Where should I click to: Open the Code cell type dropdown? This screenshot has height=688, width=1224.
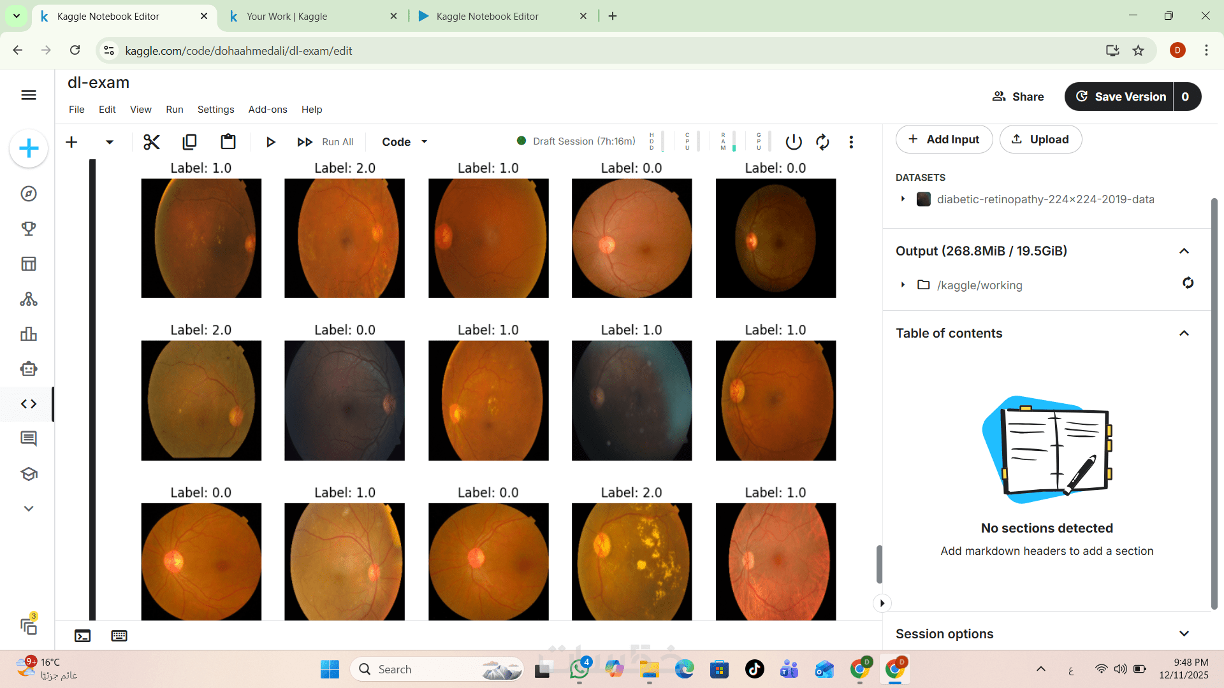405,141
